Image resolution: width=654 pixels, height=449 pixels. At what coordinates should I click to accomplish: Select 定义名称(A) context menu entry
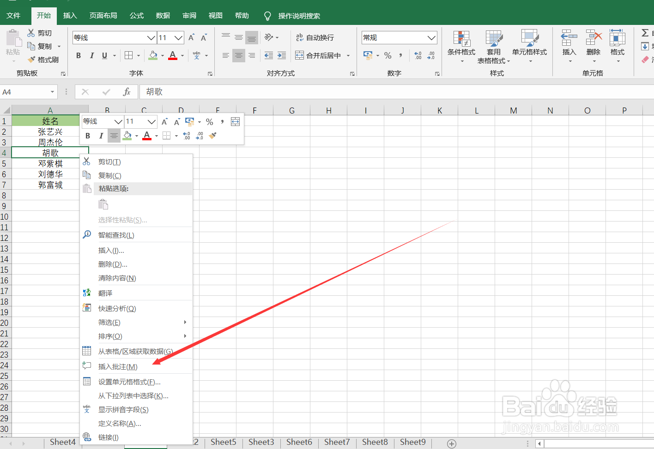(x=136, y=423)
